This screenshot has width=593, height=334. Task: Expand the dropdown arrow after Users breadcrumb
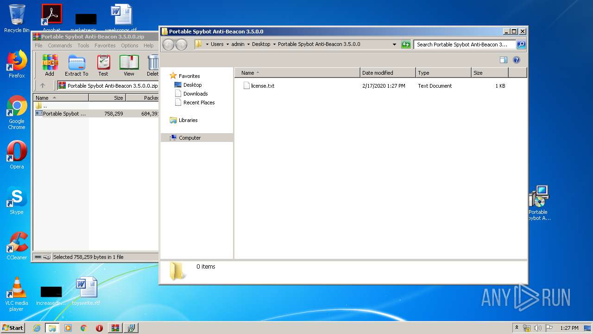pyautogui.click(x=227, y=45)
